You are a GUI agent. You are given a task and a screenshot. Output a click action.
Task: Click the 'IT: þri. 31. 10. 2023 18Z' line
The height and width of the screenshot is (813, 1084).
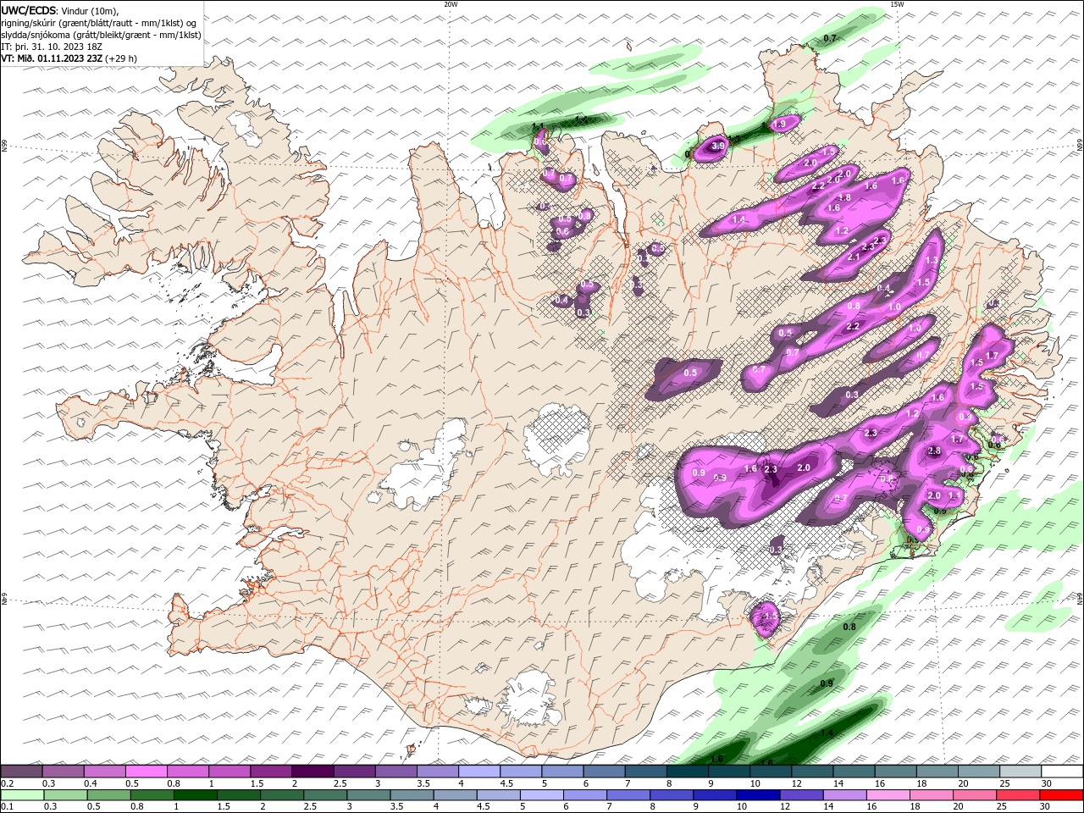pos(53,47)
